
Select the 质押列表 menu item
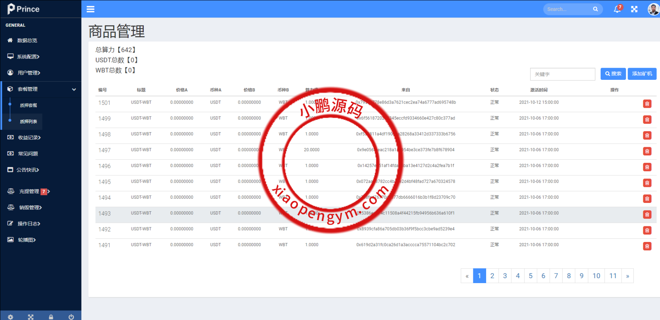28,121
